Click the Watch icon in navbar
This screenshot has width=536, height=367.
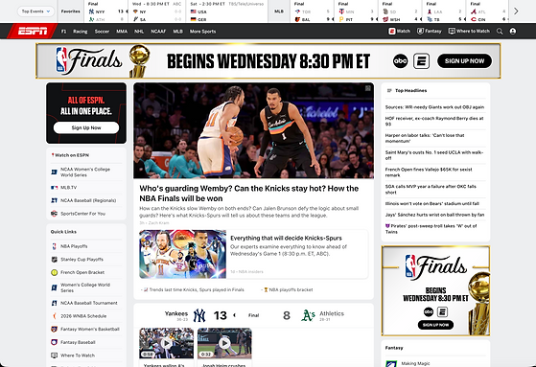tap(392, 31)
